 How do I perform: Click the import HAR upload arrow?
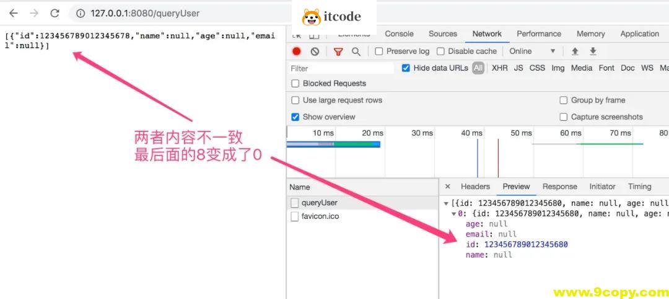point(575,51)
